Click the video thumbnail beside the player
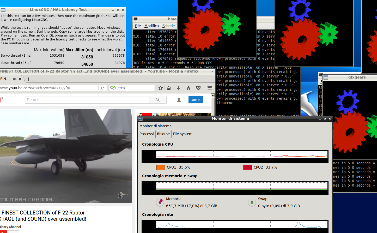The width and height of the screenshot is (377, 233). 175,114
